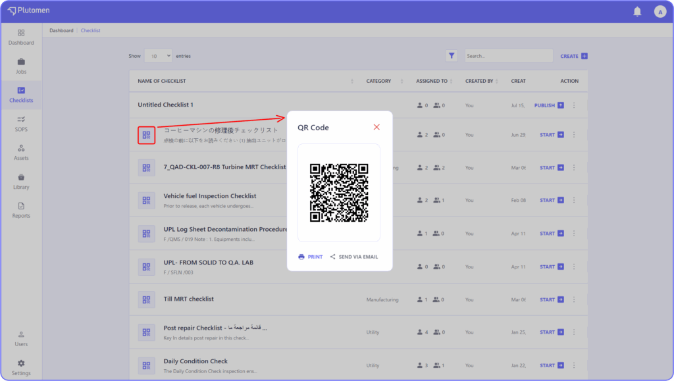
Task: Start the Daily Condition Check
Action: pos(552,365)
